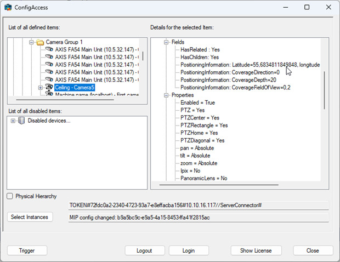Click the Disabled devices icon
Image resolution: width=340 pixels, height=262 pixels.
click(21, 121)
